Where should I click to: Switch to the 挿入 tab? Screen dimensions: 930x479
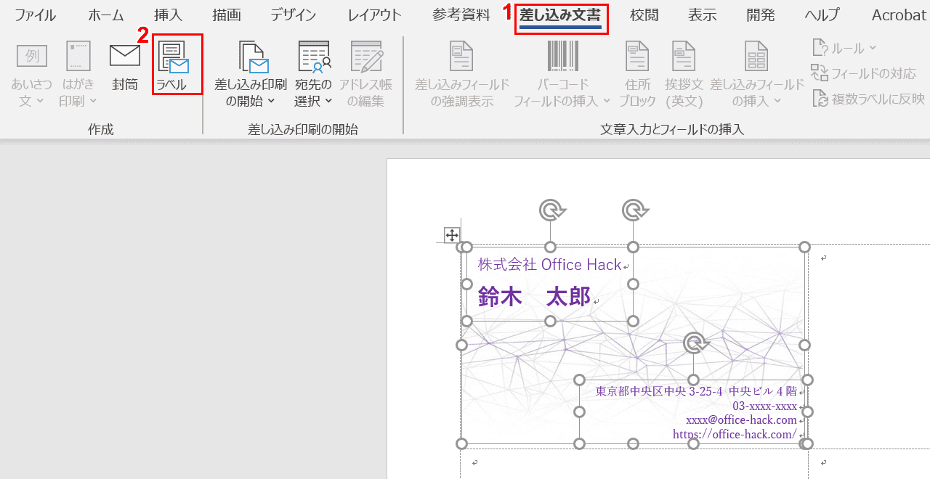(169, 15)
